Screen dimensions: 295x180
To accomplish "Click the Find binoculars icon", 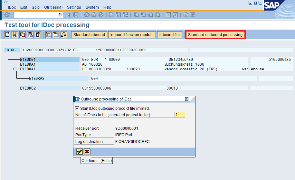I will pos(118,15).
